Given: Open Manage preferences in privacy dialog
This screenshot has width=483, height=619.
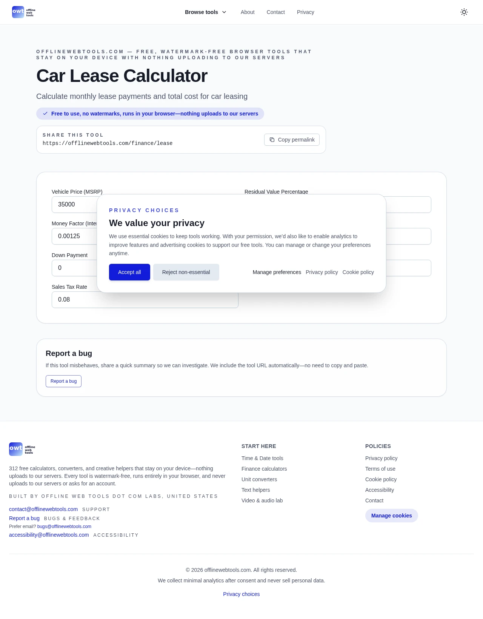Looking at the screenshot, I should (x=277, y=272).
